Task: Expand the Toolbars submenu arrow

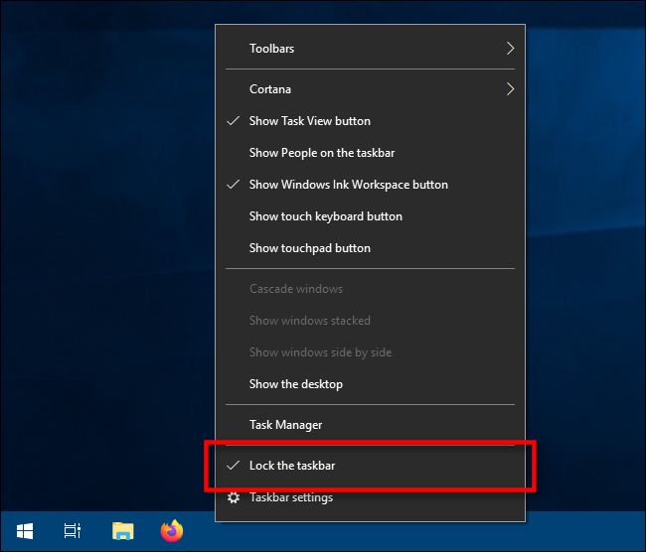Action: tap(510, 49)
